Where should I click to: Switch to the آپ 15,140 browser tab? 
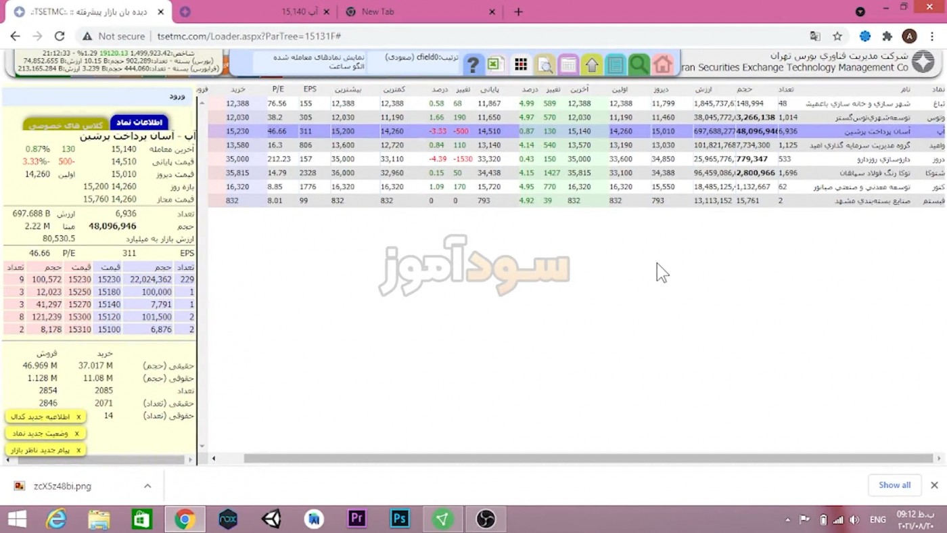[257, 11]
